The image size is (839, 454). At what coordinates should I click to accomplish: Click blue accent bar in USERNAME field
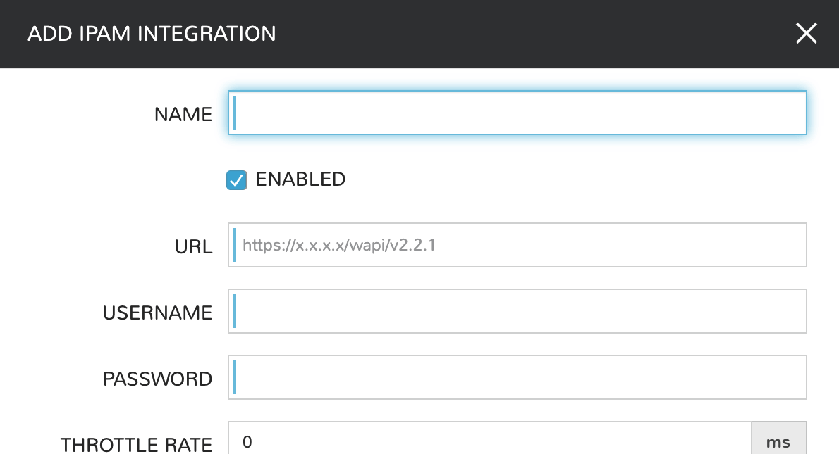pos(235,311)
